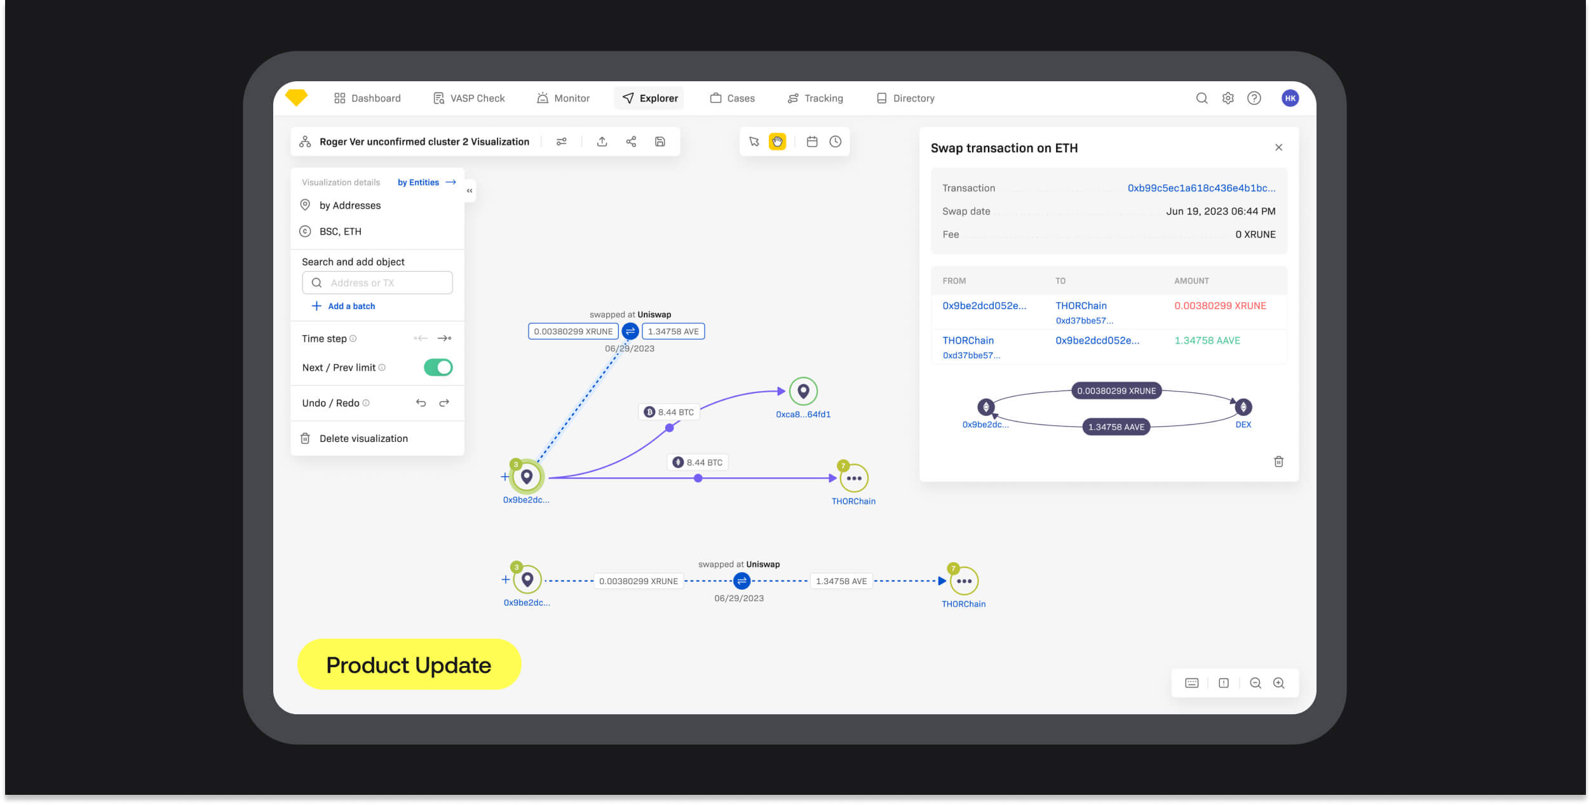Open the calendar date filter icon
The height and width of the screenshot is (805, 1591).
812,142
